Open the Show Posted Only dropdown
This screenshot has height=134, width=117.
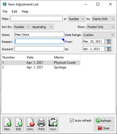[101, 27]
